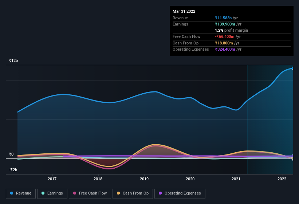299x204 pixels.
Task: Click the 2018 x-axis label
Action: (98, 179)
